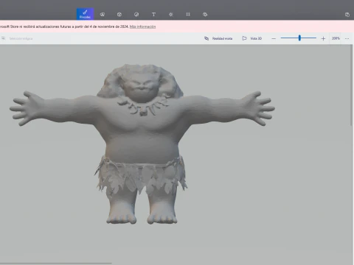Screen dimensions: 354x265
Task: Click the 200% zoom percentage field
Action: 336,38
